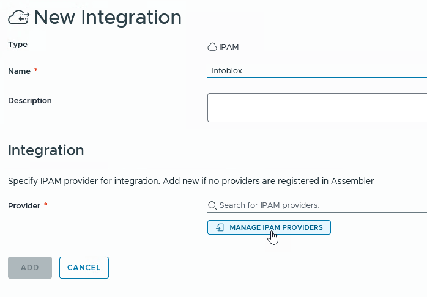427x297 pixels.
Task: Click the New Integration page title
Action: pos(108,18)
